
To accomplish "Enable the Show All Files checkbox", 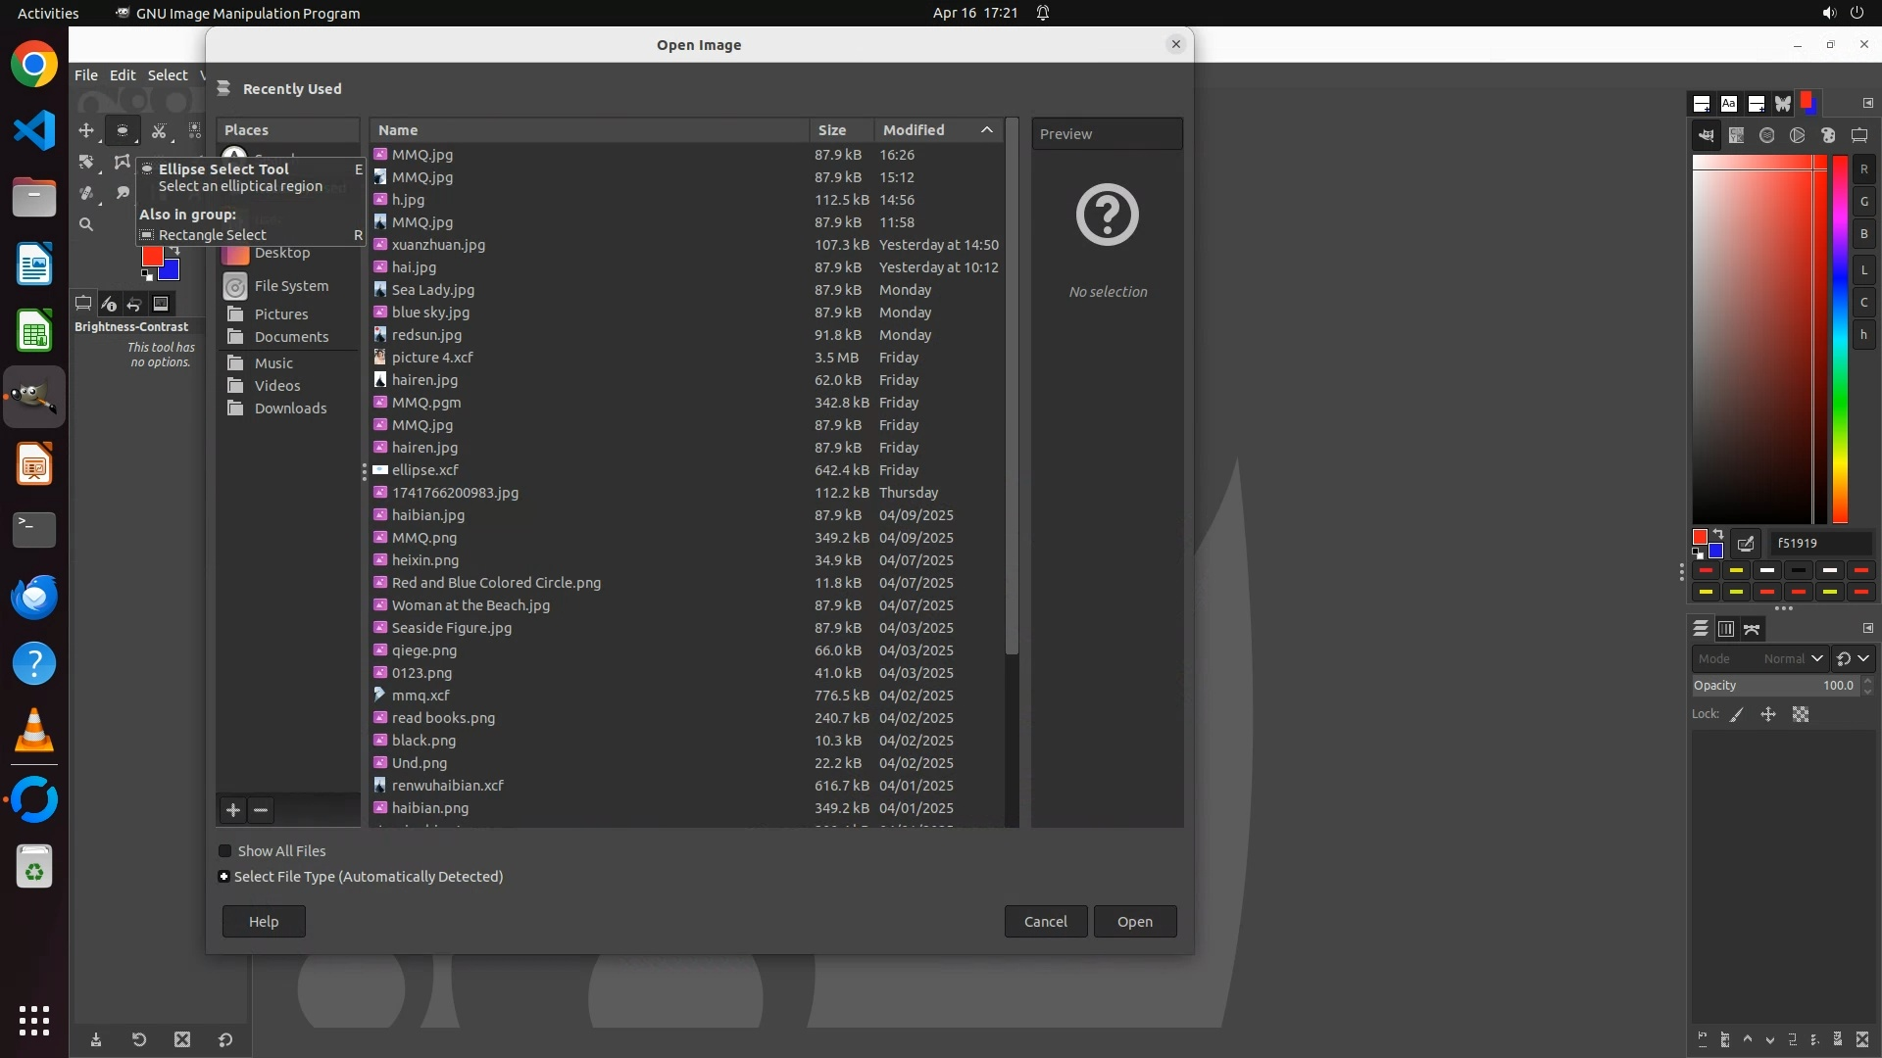I will (x=225, y=851).
